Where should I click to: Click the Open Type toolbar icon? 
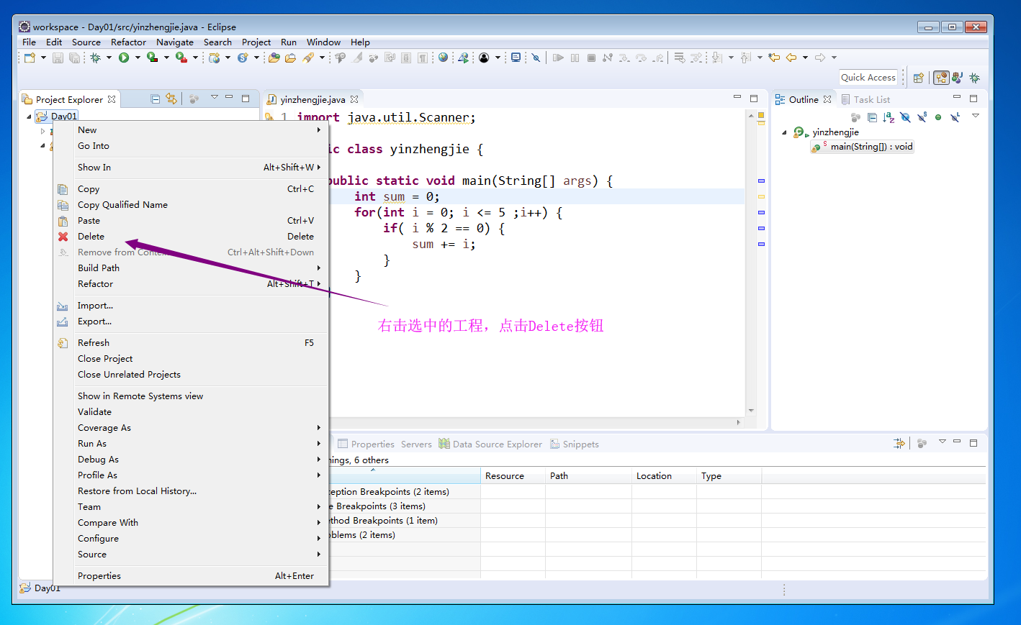(x=274, y=58)
